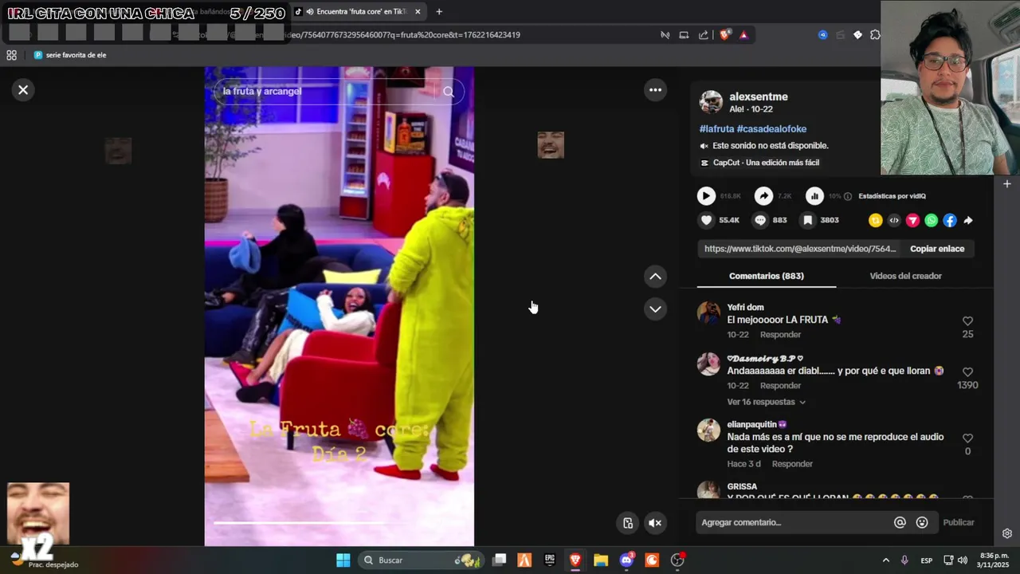Image resolution: width=1020 pixels, height=574 pixels.
Task: Click Copiar enlace button
Action: (937, 249)
